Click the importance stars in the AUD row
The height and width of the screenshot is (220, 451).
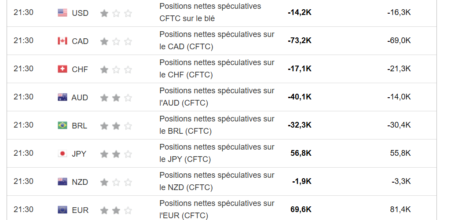(x=116, y=98)
